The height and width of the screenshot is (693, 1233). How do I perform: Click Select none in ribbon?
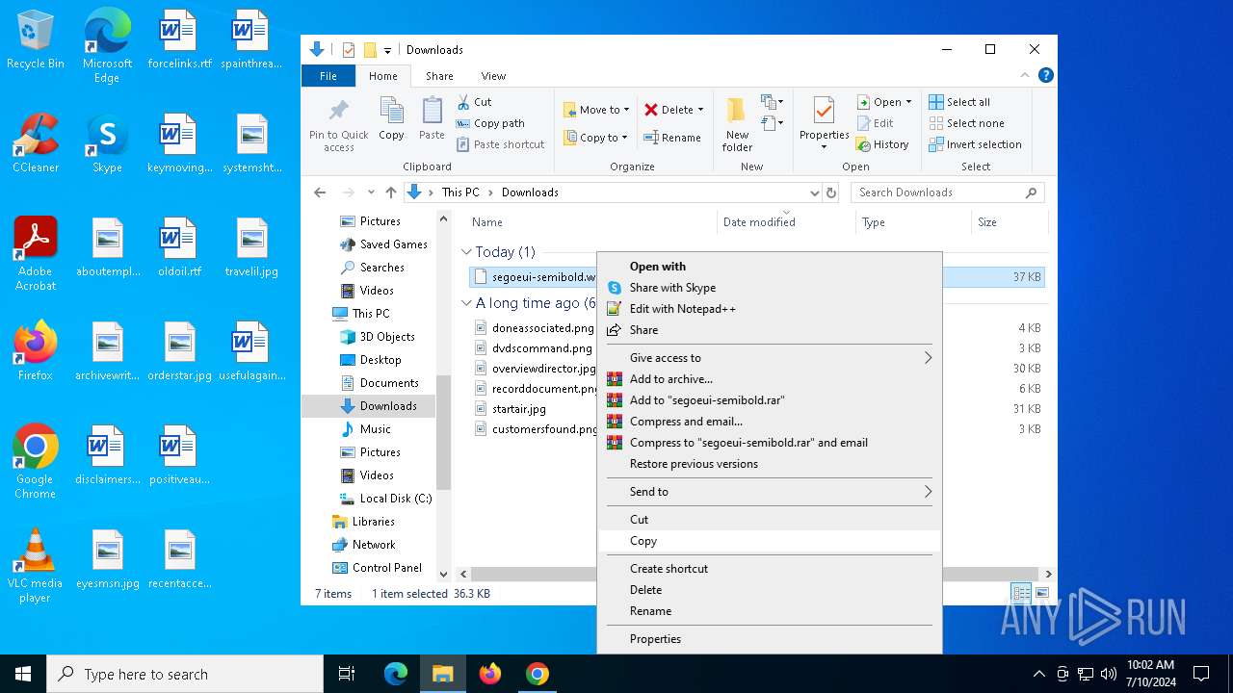pyautogui.click(x=966, y=123)
